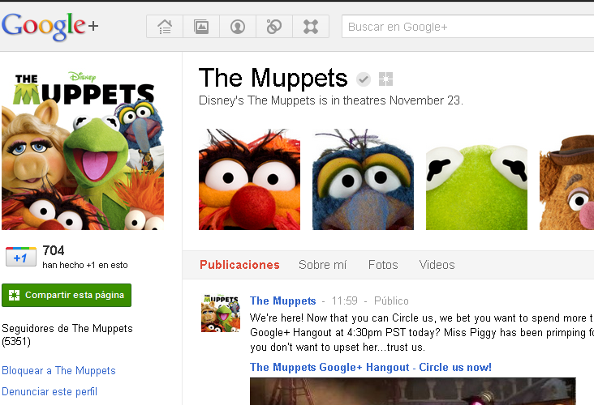Open the Circles toolbar icon
This screenshot has height=405, width=594.
pyautogui.click(x=274, y=27)
